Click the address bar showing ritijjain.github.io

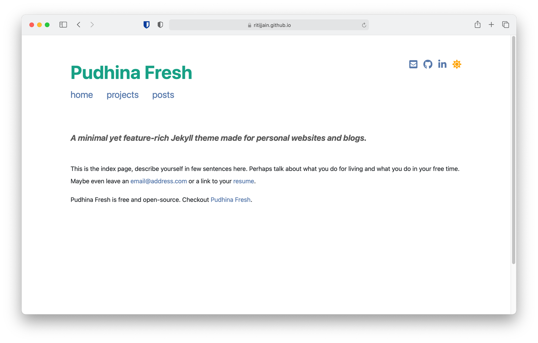click(269, 25)
